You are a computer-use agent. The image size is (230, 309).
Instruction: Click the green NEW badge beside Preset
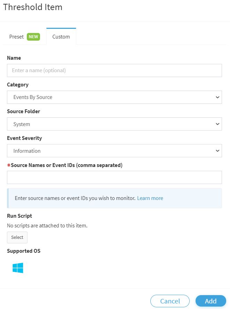(33, 37)
